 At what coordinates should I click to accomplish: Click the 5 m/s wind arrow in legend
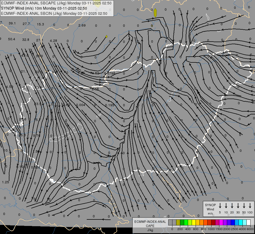click(x=220, y=206)
